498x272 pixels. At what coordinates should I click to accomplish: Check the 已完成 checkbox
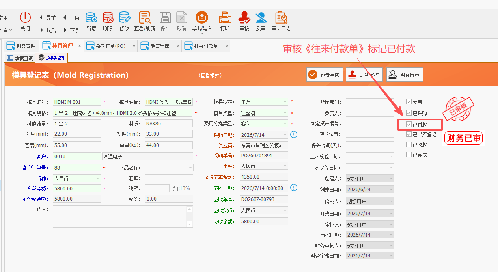click(x=409, y=155)
